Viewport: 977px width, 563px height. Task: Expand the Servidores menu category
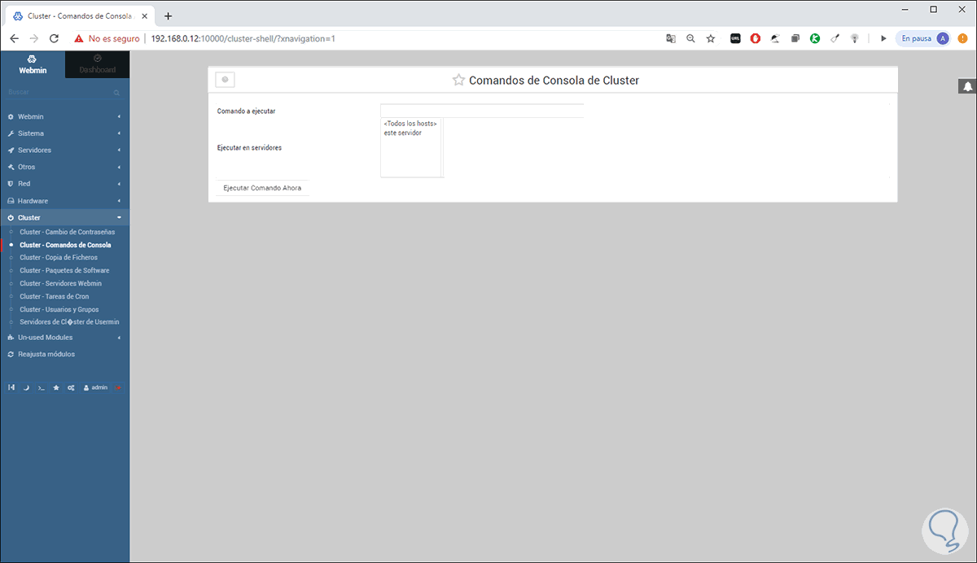pos(64,151)
